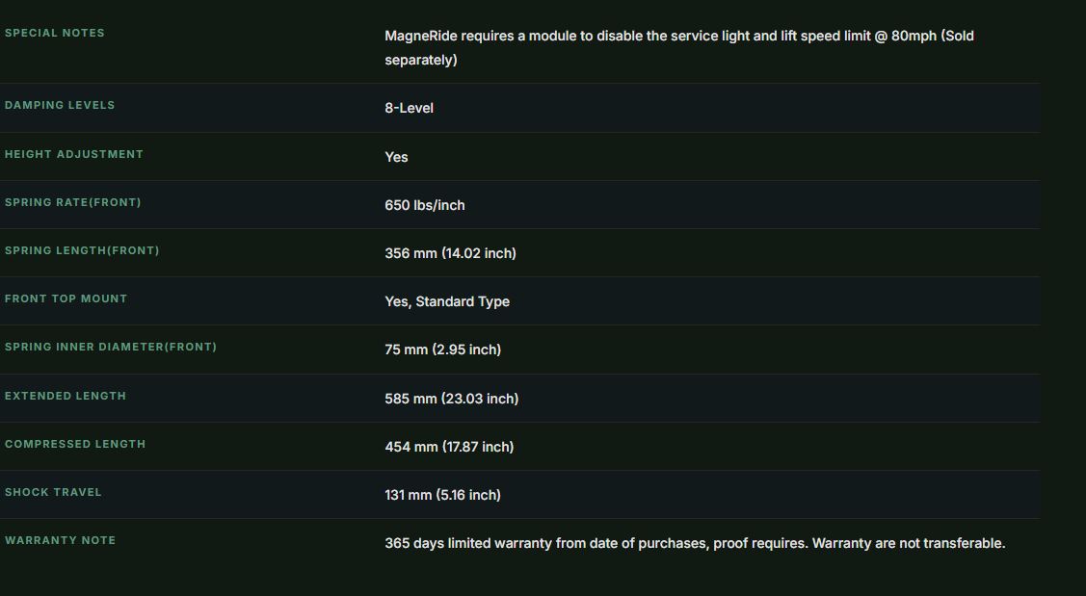
Task: Select the 75 mm diameter value
Action: coord(442,350)
